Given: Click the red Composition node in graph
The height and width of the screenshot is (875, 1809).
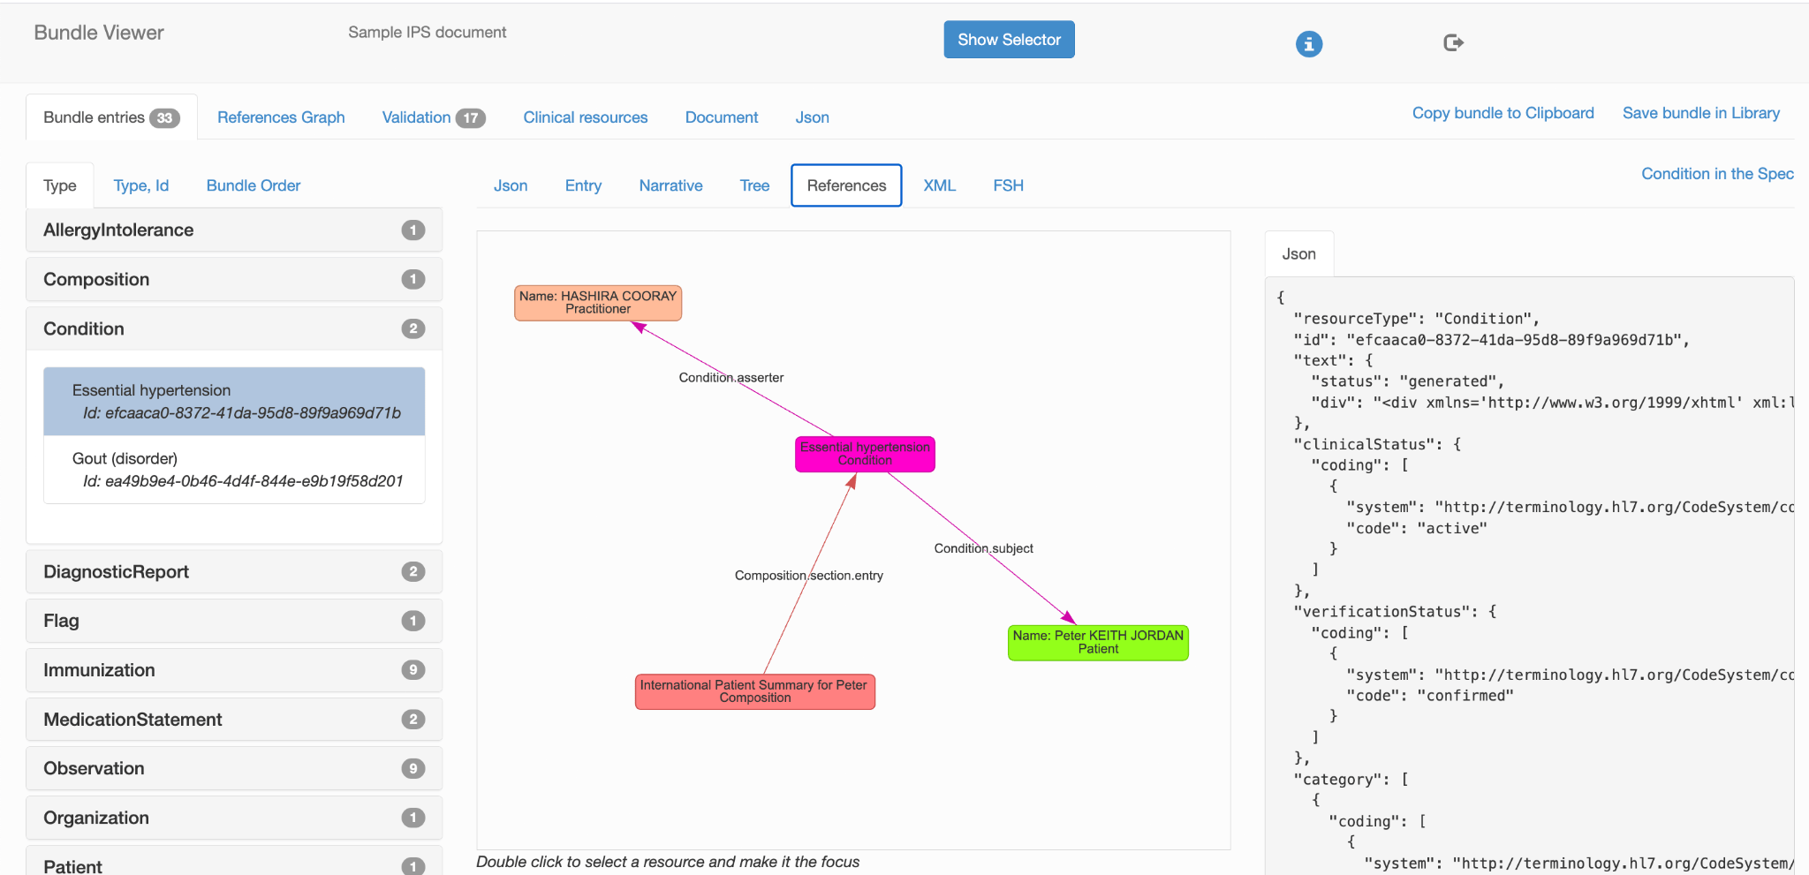Looking at the screenshot, I should [754, 691].
